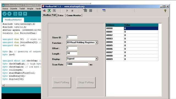Click code line 'byte digital[24];' in Arduino

tap(13, 79)
